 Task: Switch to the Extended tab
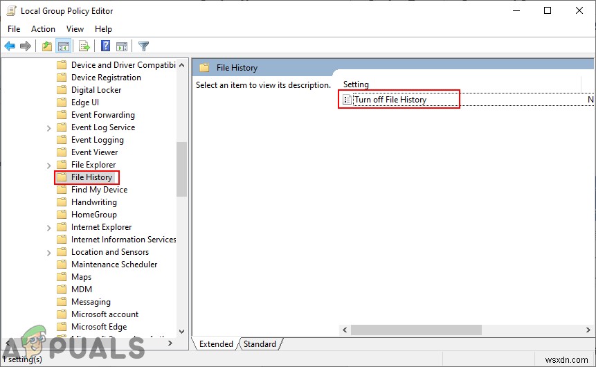point(216,343)
